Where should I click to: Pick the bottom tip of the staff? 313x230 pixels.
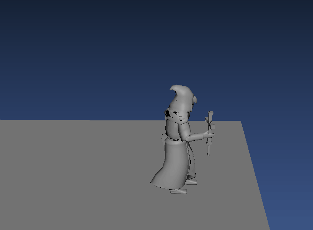[x=209, y=153]
